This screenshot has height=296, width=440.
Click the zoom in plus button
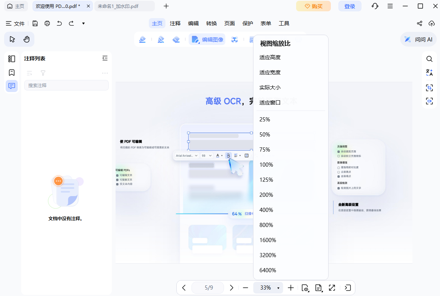[x=291, y=288]
